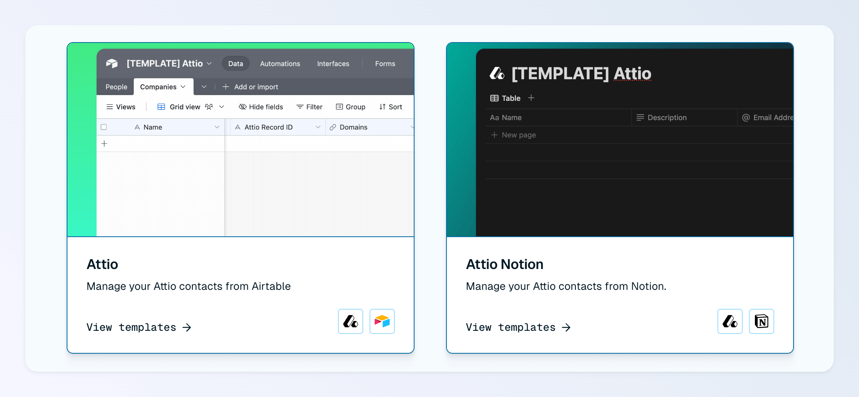This screenshot has height=397, width=859.
Task: Click the "Manage your Attio contacts from Airtable" text
Action: pos(189,286)
